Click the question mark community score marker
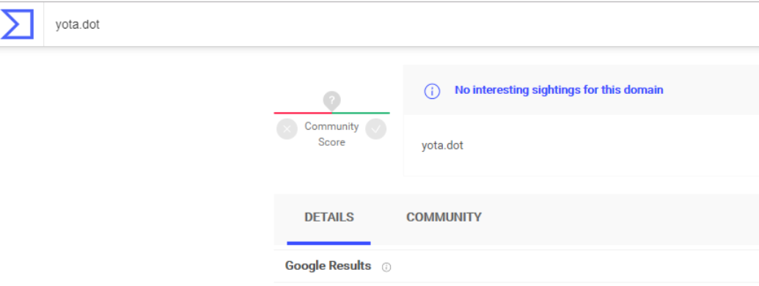This screenshot has width=759, height=286. 331,100
